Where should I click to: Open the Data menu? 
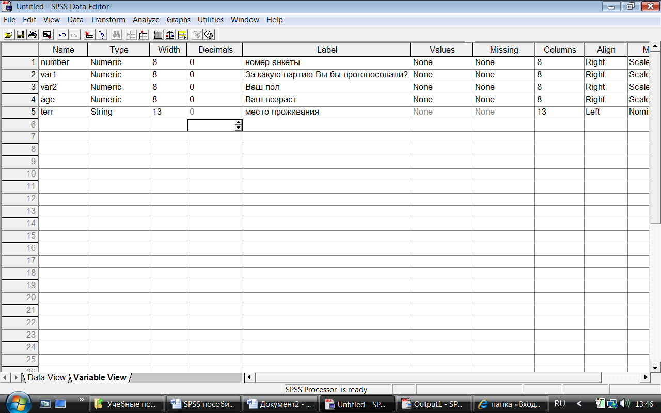pos(75,20)
